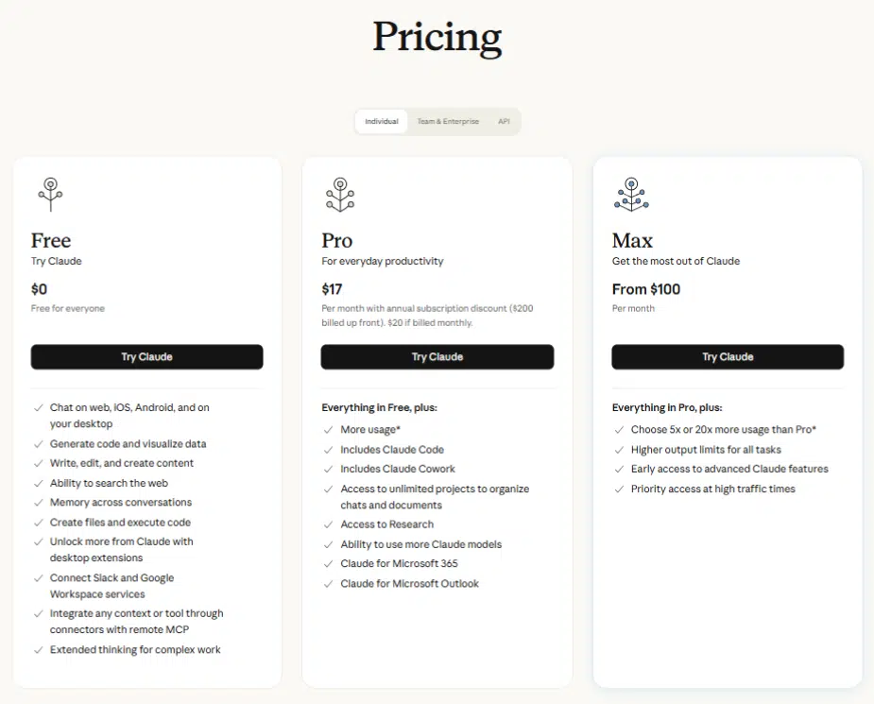Click Try Claude button under Max plan

coord(728,357)
